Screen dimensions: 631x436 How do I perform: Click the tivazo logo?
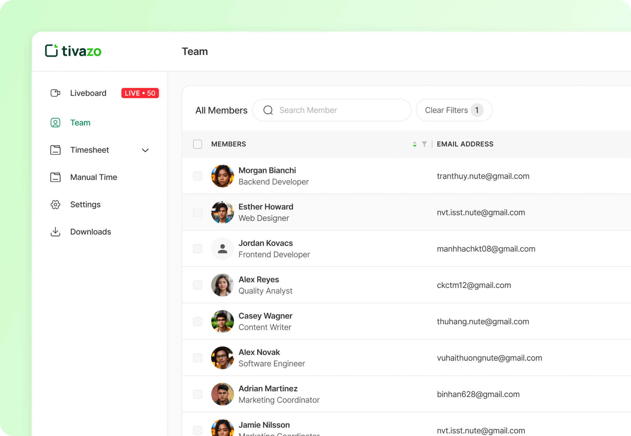(x=73, y=51)
